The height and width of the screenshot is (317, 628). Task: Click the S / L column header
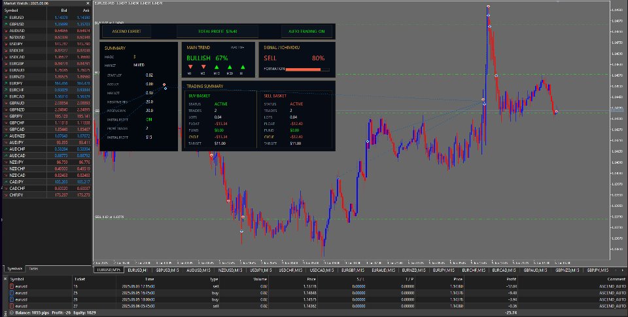tap(360, 279)
